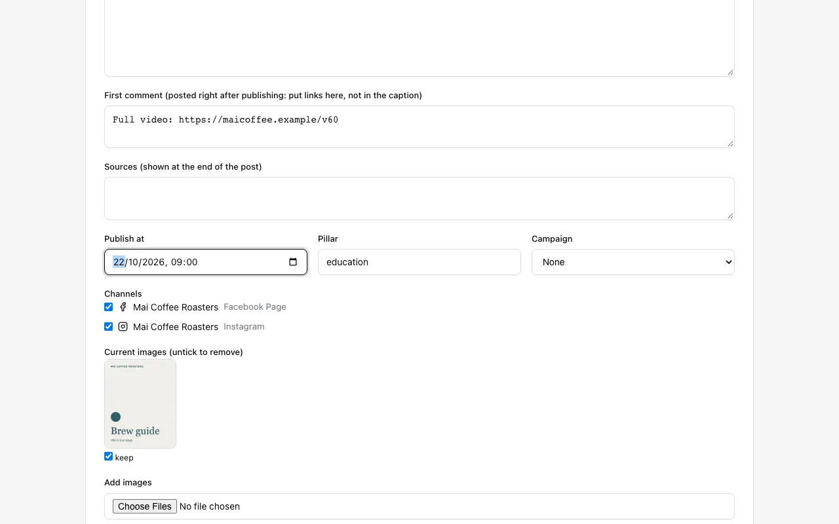Click the 'keep' label text

[x=124, y=458]
